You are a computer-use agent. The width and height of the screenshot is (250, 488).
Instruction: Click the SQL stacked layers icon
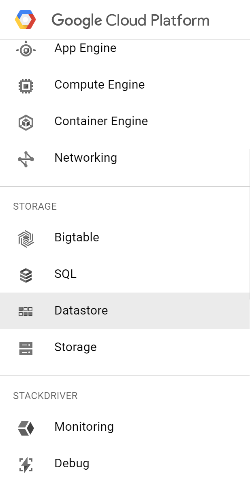pos(26,275)
